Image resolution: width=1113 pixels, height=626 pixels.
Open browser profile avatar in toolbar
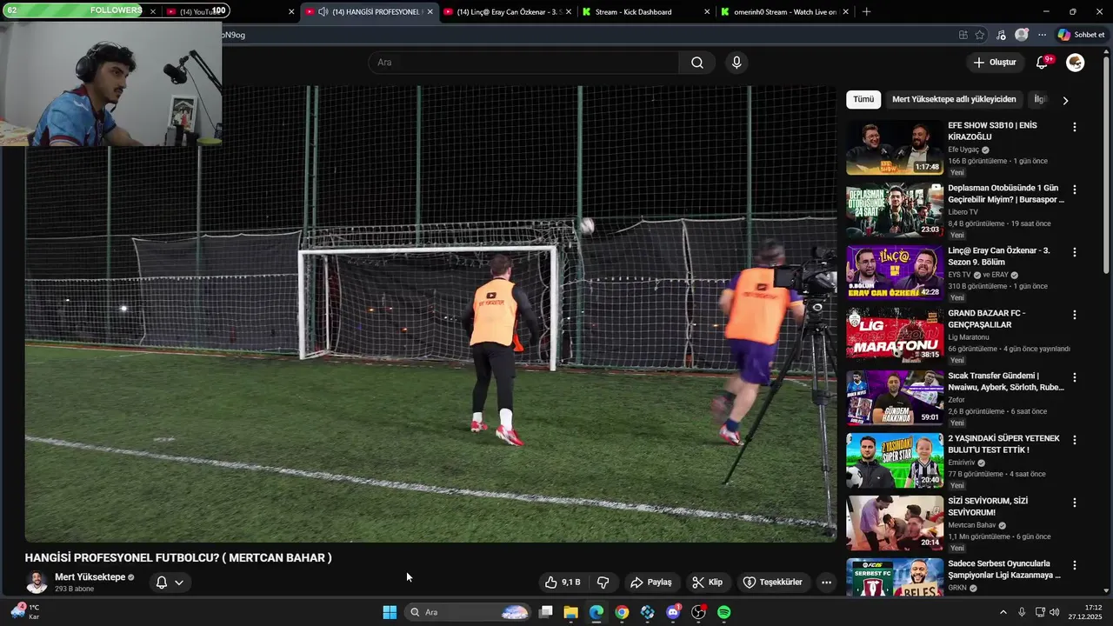click(x=1022, y=35)
